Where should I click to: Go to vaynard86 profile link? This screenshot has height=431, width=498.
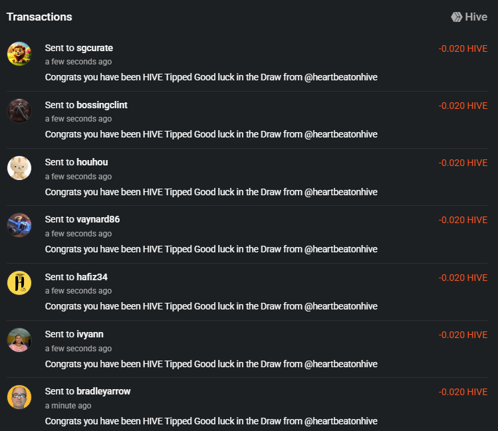coord(98,219)
